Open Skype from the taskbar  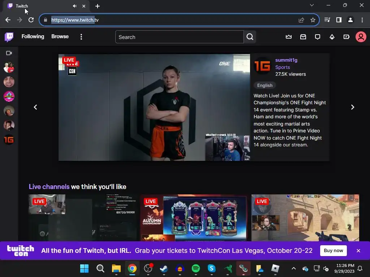(x=211, y=268)
